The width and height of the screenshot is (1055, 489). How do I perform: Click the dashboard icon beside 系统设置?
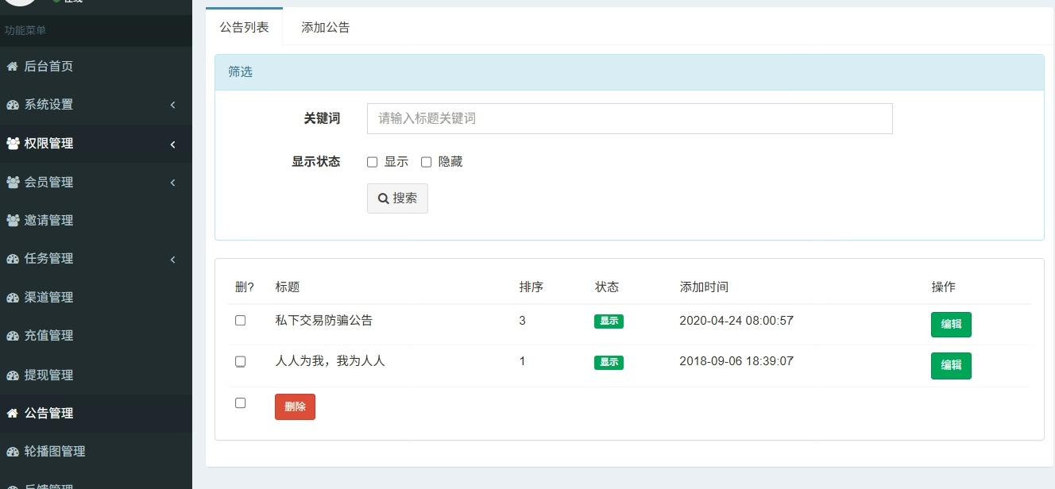tap(12, 105)
